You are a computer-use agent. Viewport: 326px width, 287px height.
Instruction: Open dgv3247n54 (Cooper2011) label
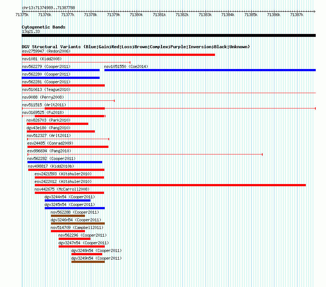[84, 243]
